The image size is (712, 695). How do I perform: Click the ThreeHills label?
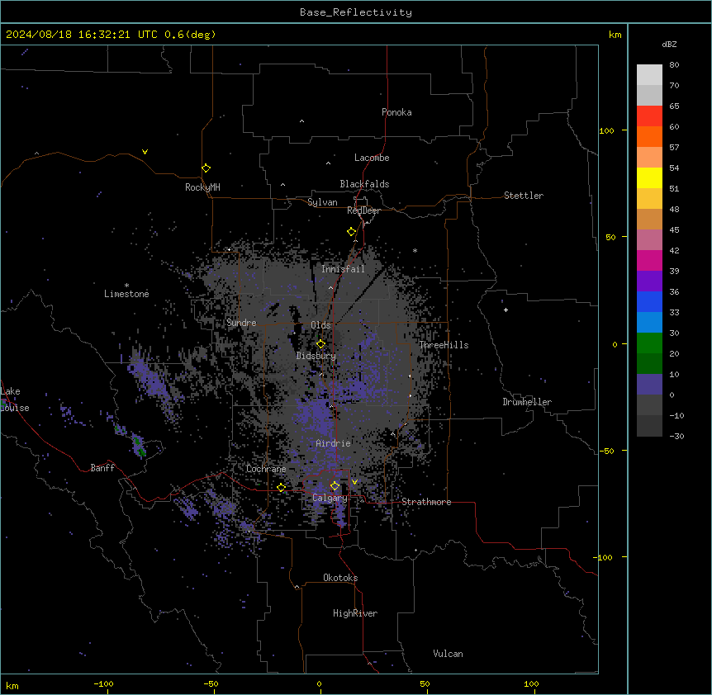coord(444,345)
